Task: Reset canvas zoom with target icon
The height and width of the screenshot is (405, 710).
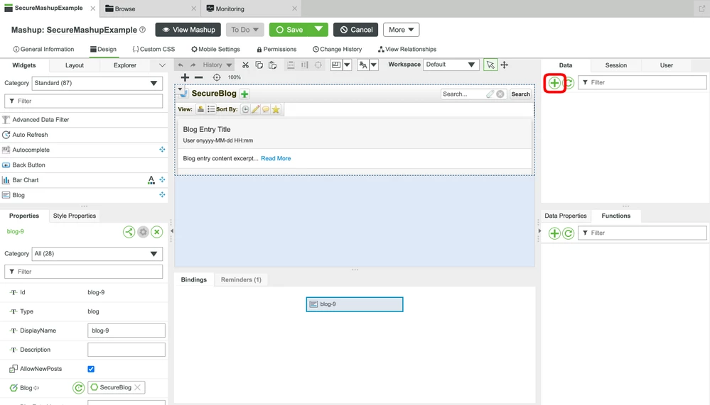Action: click(x=217, y=77)
